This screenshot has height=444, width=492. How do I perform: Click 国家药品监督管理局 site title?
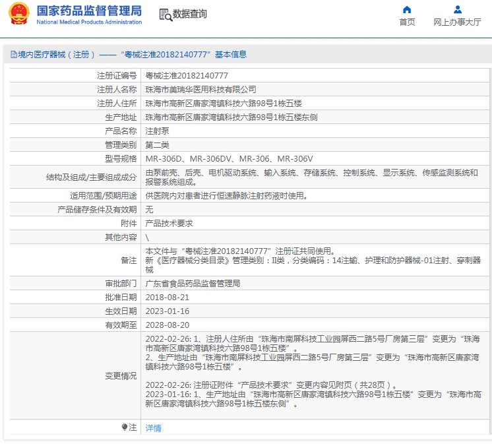[x=89, y=11]
